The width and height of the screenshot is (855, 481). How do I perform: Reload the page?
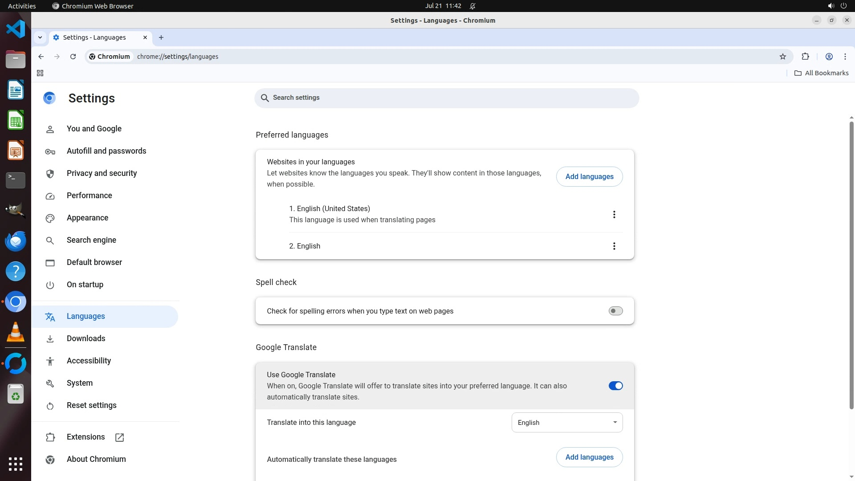point(73,57)
